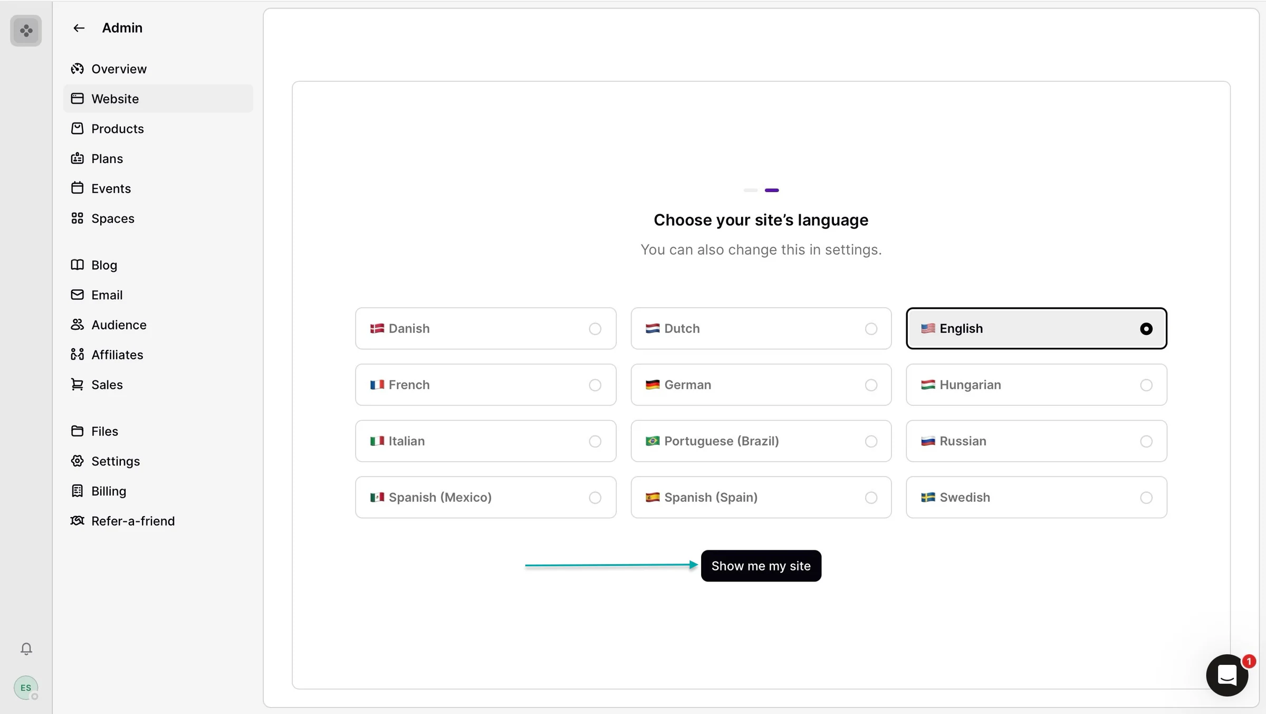This screenshot has height=714, width=1266.
Task: Click the Events calendar icon
Action: click(x=78, y=188)
